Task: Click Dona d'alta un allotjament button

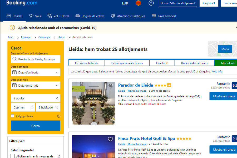Action: 178,3
